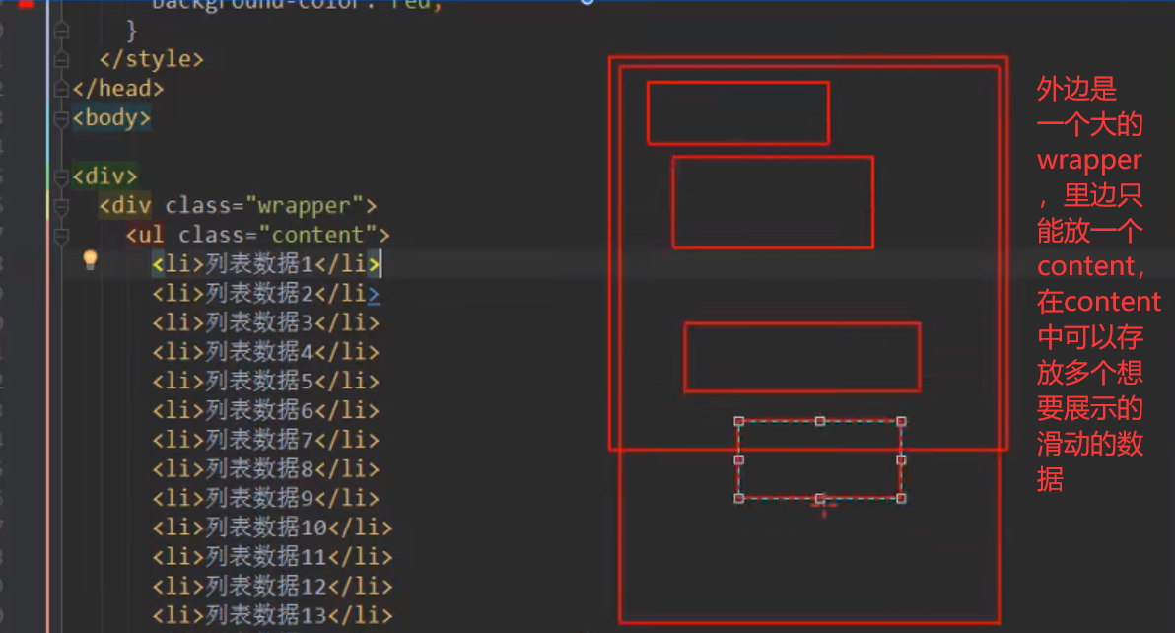Click the line <li>列表数据10</li>
The image size is (1175, 633).
273,527
